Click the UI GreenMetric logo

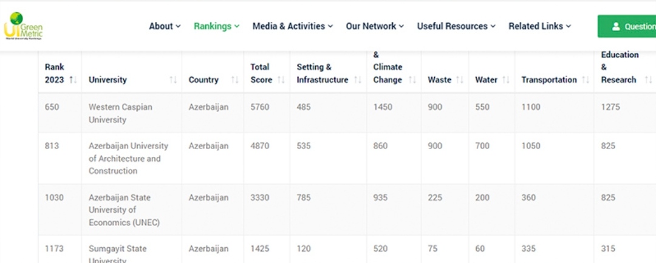point(24,26)
